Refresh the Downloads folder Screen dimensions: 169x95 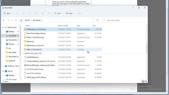tap(97, 20)
